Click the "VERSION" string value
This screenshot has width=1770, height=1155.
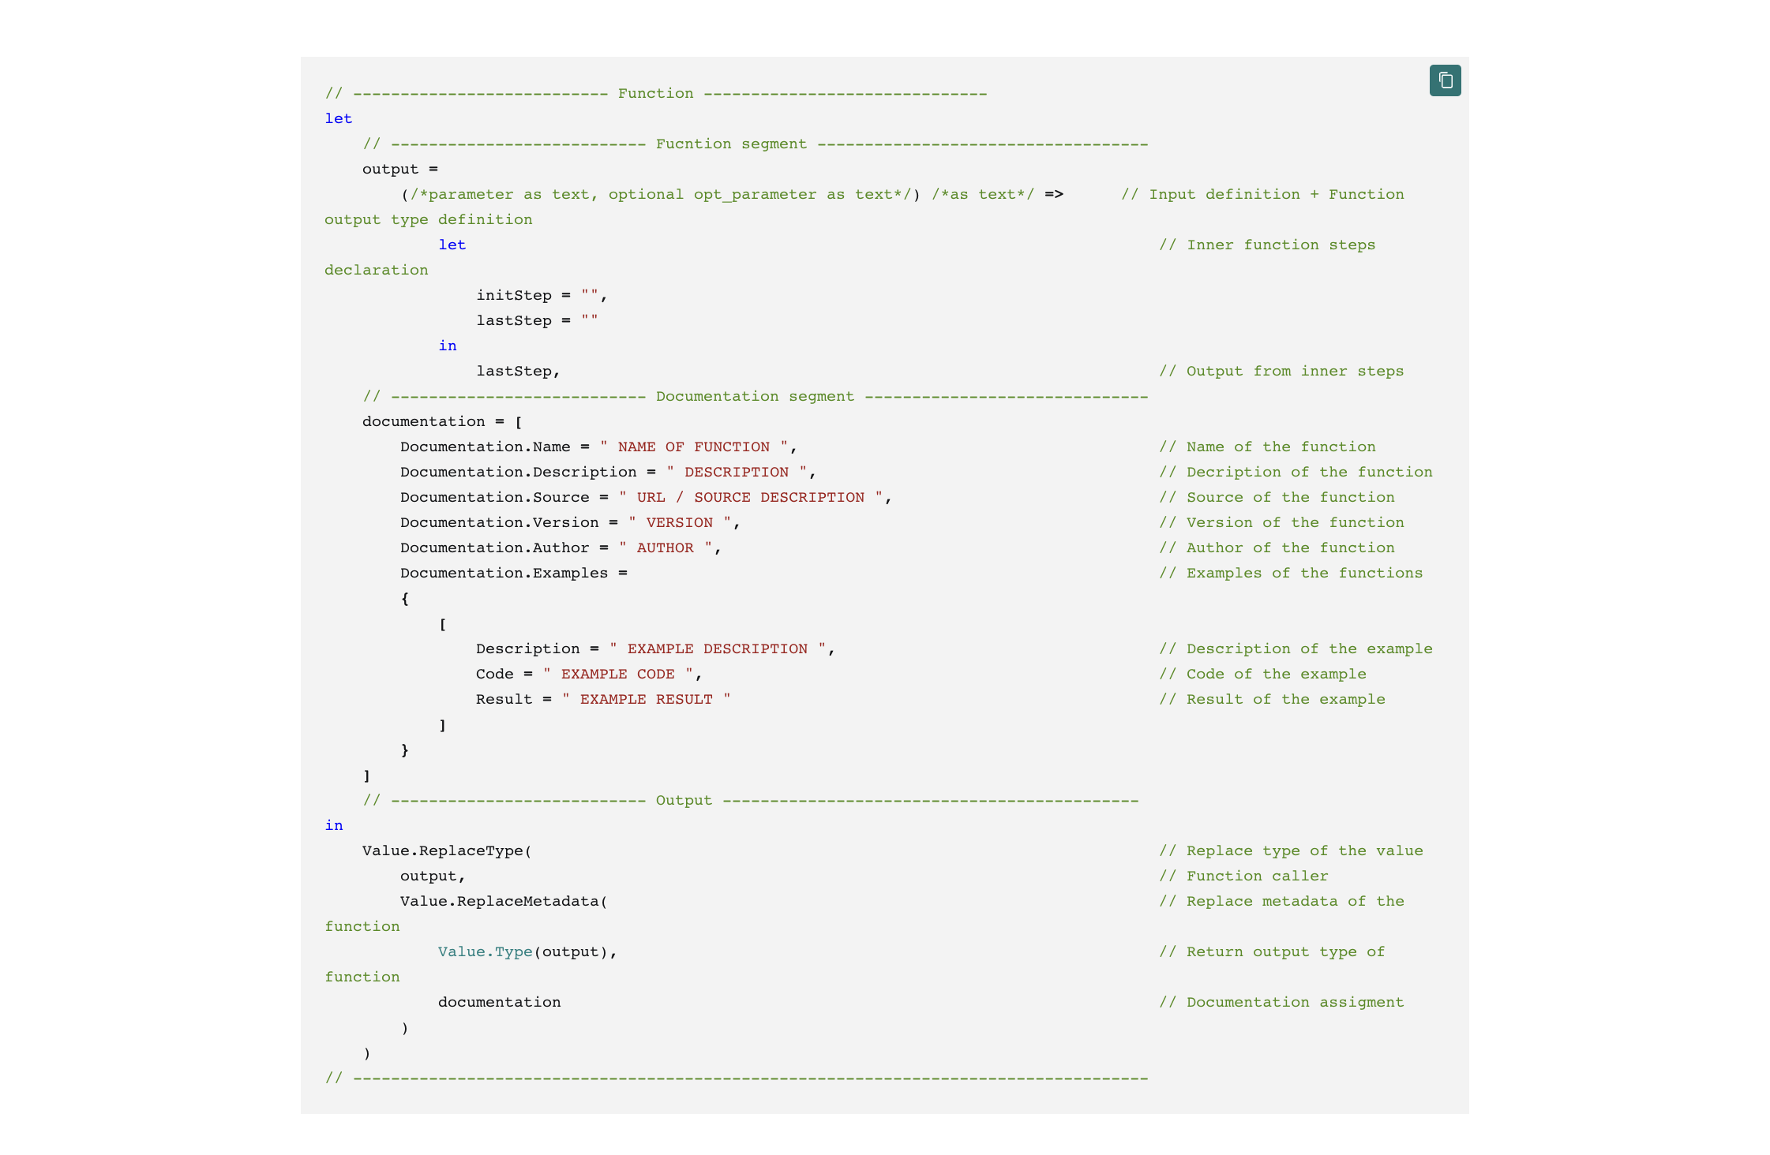coord(680,522)
